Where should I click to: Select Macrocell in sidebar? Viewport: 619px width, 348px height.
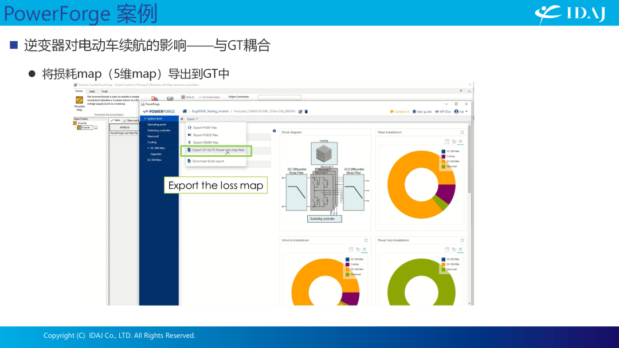[x=153, y=136]
